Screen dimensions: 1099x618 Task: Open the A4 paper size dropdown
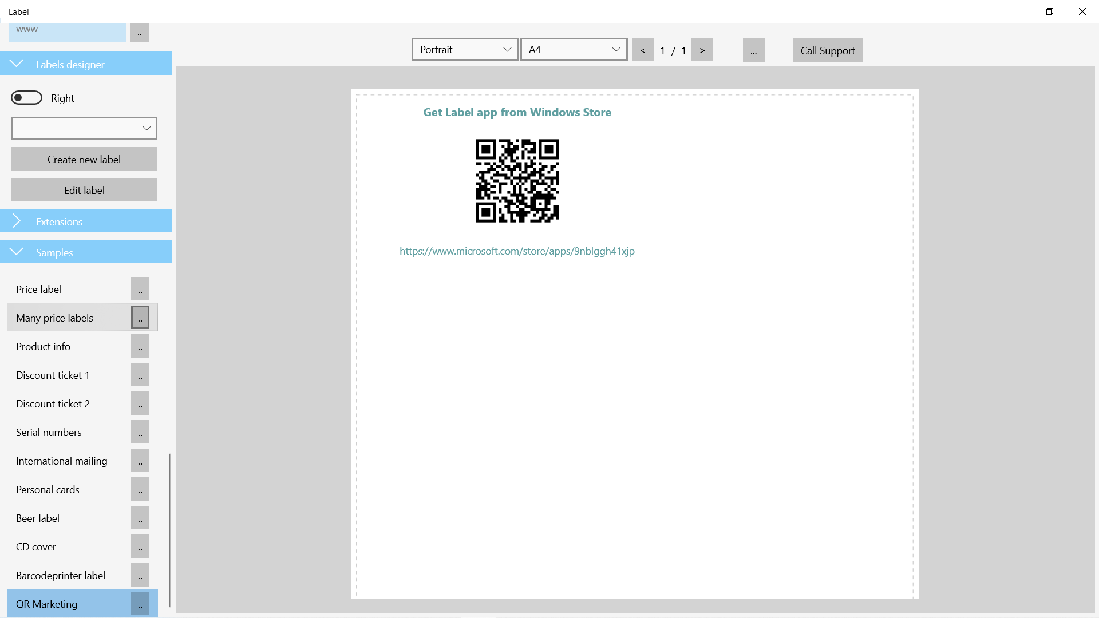[x=573, y=49]
